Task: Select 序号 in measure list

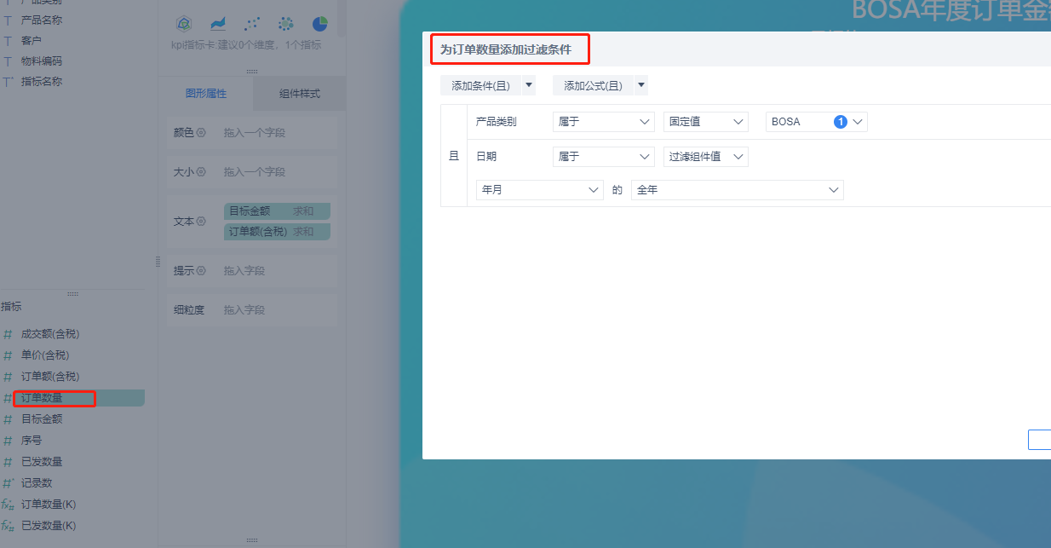Action: click(32, 441)
